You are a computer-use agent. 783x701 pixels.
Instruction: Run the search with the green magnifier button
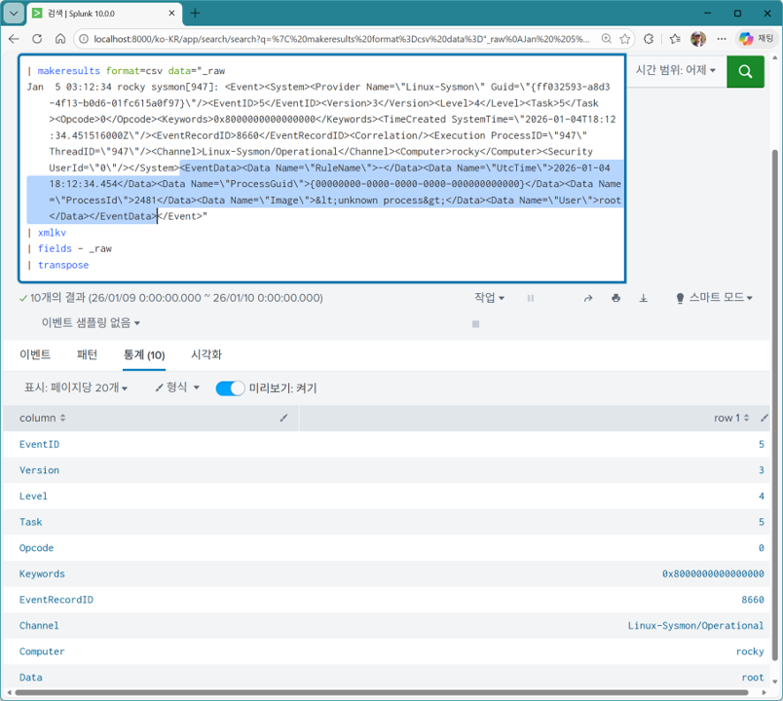[745, 72]
